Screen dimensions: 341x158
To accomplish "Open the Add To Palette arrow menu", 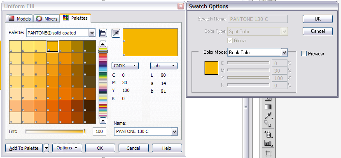I will click(46, 148).
